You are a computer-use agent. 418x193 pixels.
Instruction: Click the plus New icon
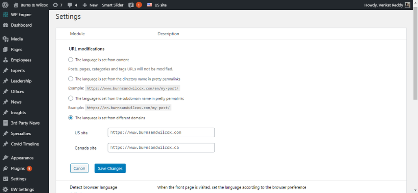point(85,5)
